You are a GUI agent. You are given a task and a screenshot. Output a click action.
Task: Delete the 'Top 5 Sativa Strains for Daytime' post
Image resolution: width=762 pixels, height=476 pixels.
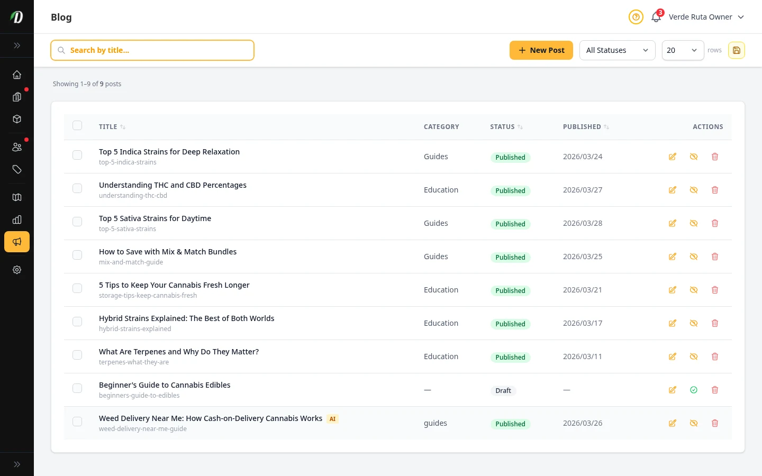[x=715, y=223]
